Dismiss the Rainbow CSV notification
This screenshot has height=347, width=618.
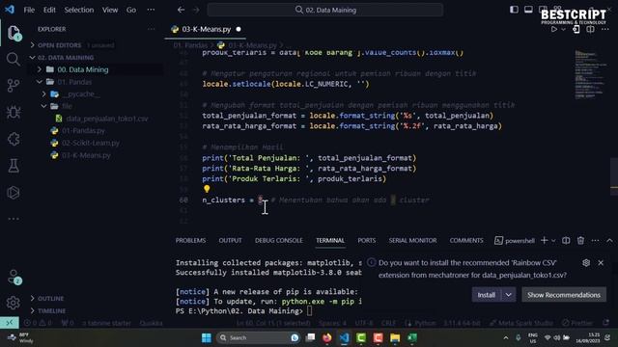(x=601, y=262)
